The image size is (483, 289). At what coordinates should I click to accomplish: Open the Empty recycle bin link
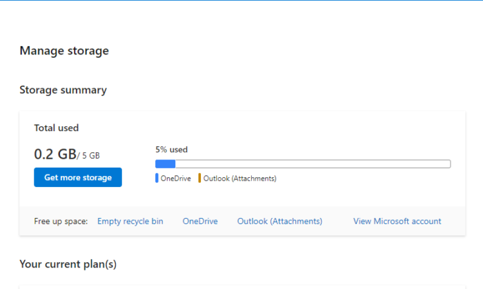(130, 221)
